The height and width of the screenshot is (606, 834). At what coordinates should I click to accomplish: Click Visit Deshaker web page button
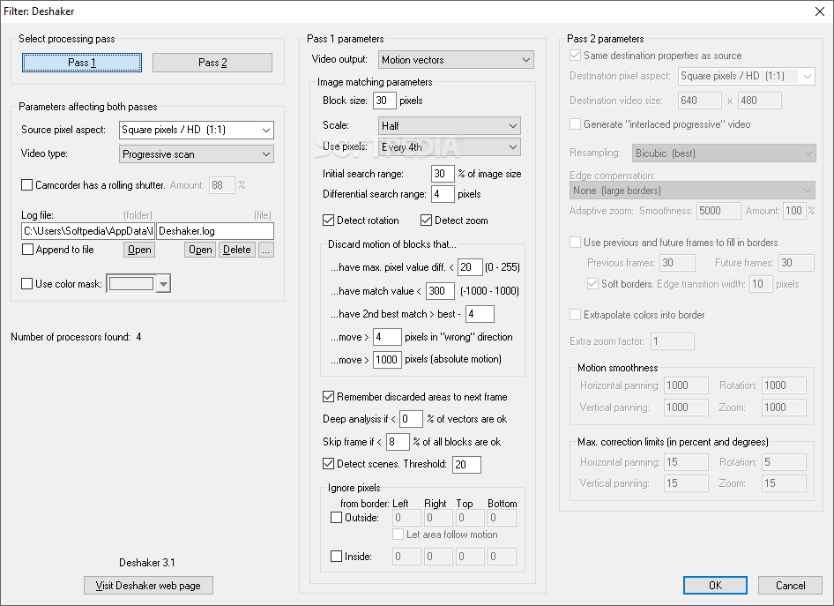[x=148, y=585]
